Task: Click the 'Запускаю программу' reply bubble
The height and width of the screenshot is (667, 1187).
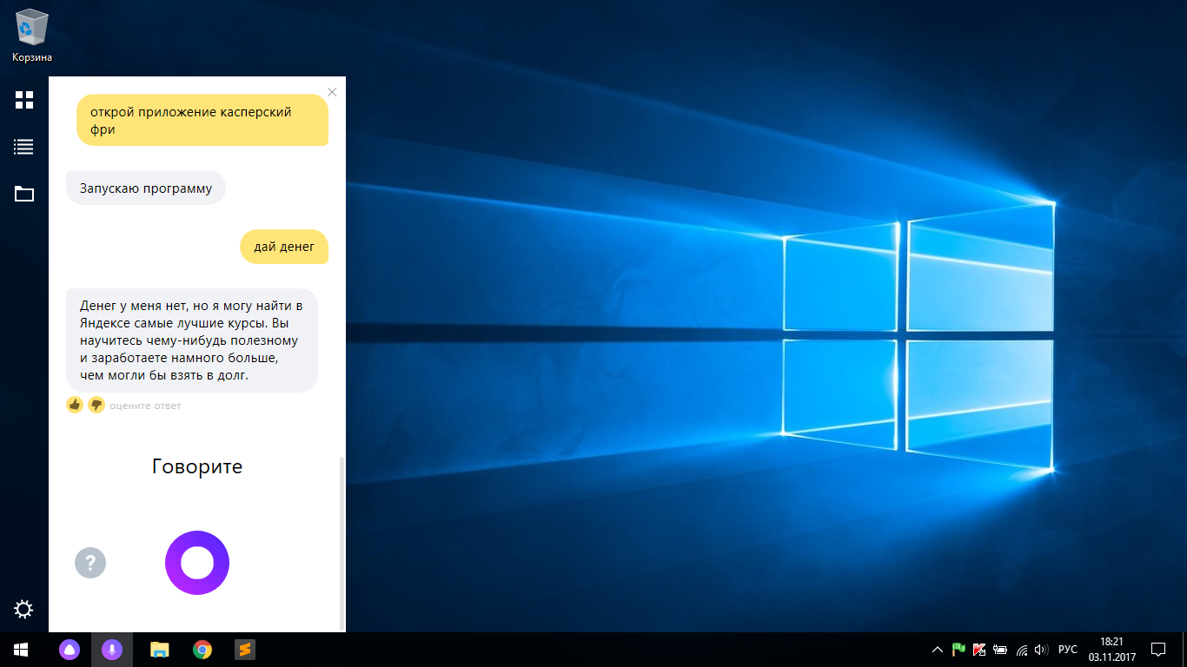Action: (x=145, y=188)
